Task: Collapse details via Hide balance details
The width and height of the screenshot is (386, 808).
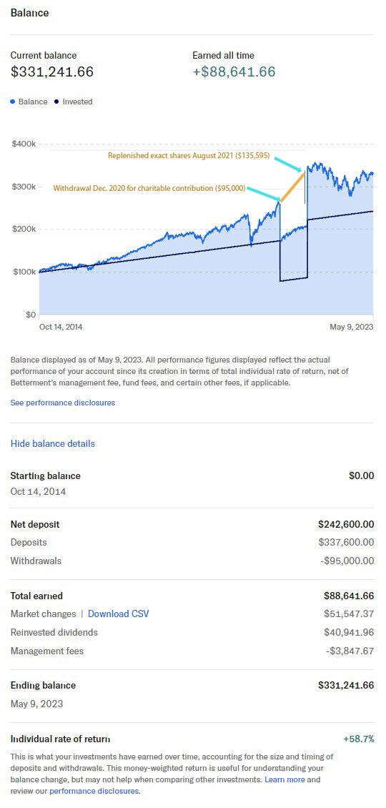Action: [x=53, y=443]
